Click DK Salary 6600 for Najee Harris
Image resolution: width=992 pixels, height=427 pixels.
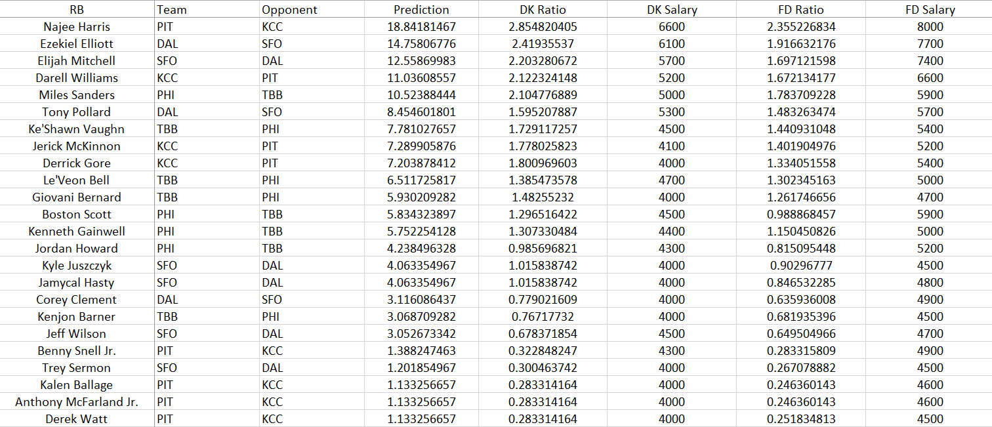(671, 27)
